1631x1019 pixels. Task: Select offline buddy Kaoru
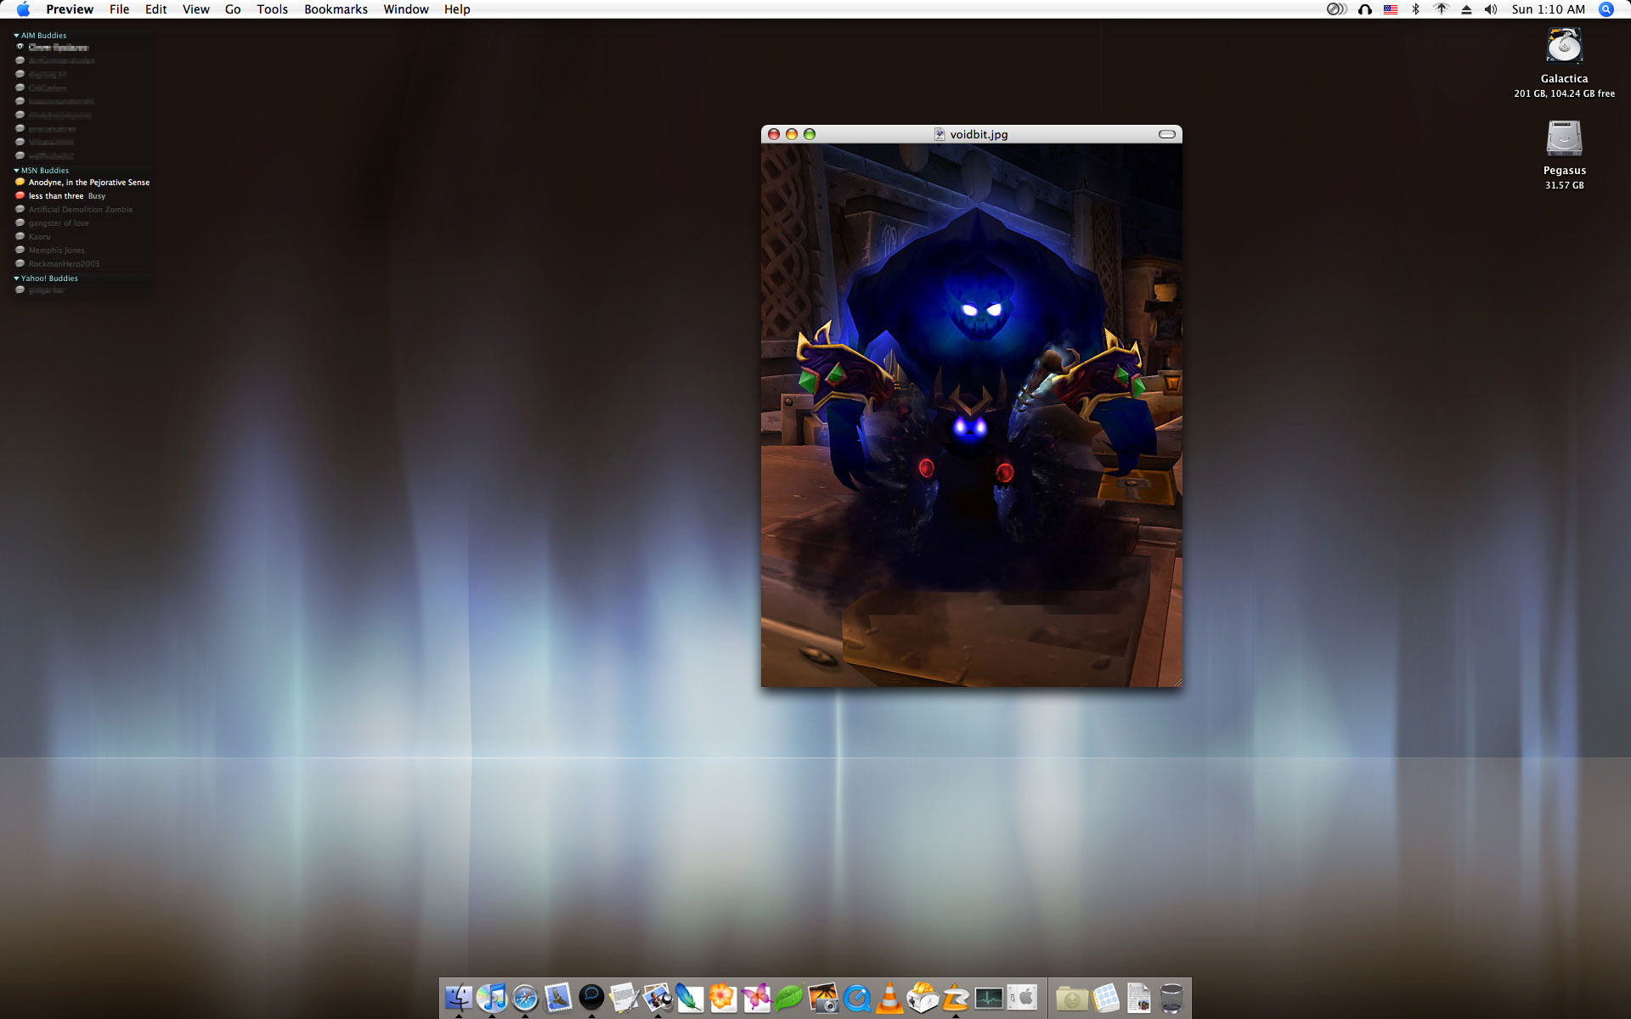pyautogui.click(x=82, y=237)
